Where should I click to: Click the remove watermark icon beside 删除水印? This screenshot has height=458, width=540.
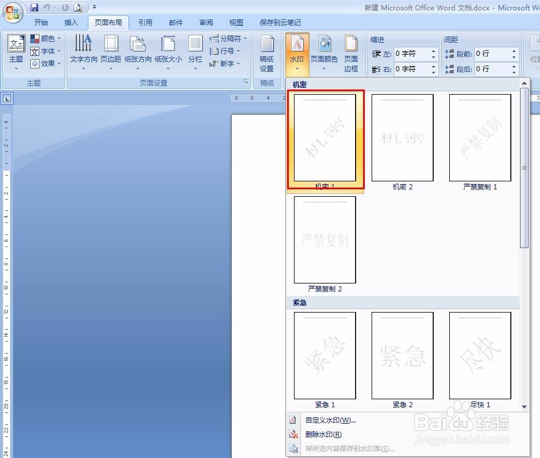pyautogui.click(x=293, y=434)
